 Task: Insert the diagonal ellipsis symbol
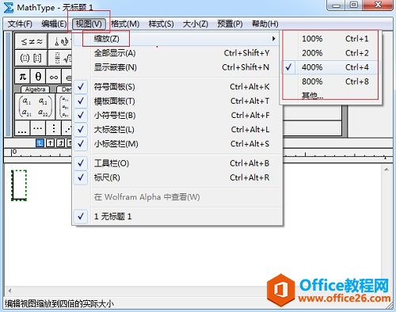[x=67, y=128]
